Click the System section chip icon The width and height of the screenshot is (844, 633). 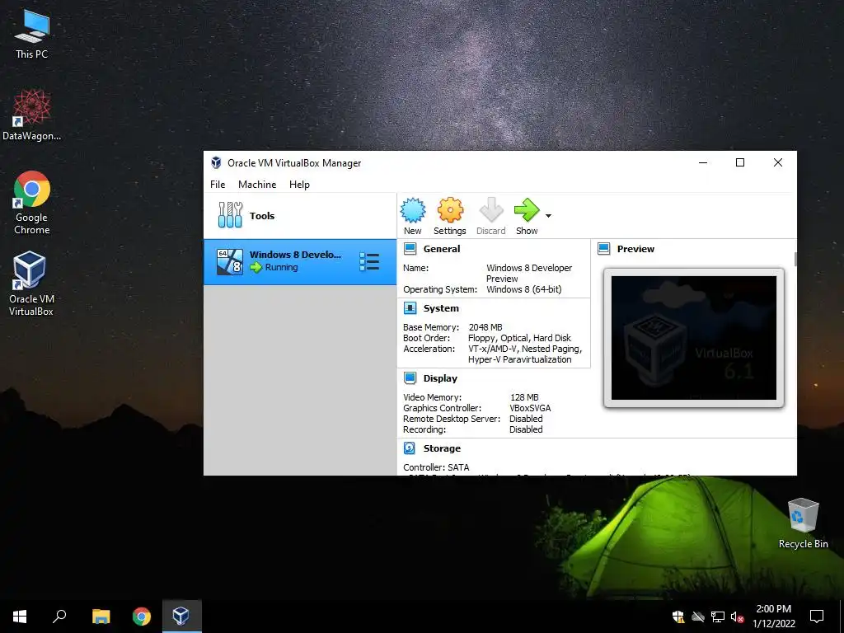click(410, 308)
